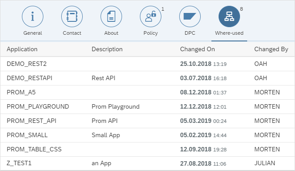
Task: Click the 05.02.2019 14:44 date cell
Action: click(x=203, y=135)
